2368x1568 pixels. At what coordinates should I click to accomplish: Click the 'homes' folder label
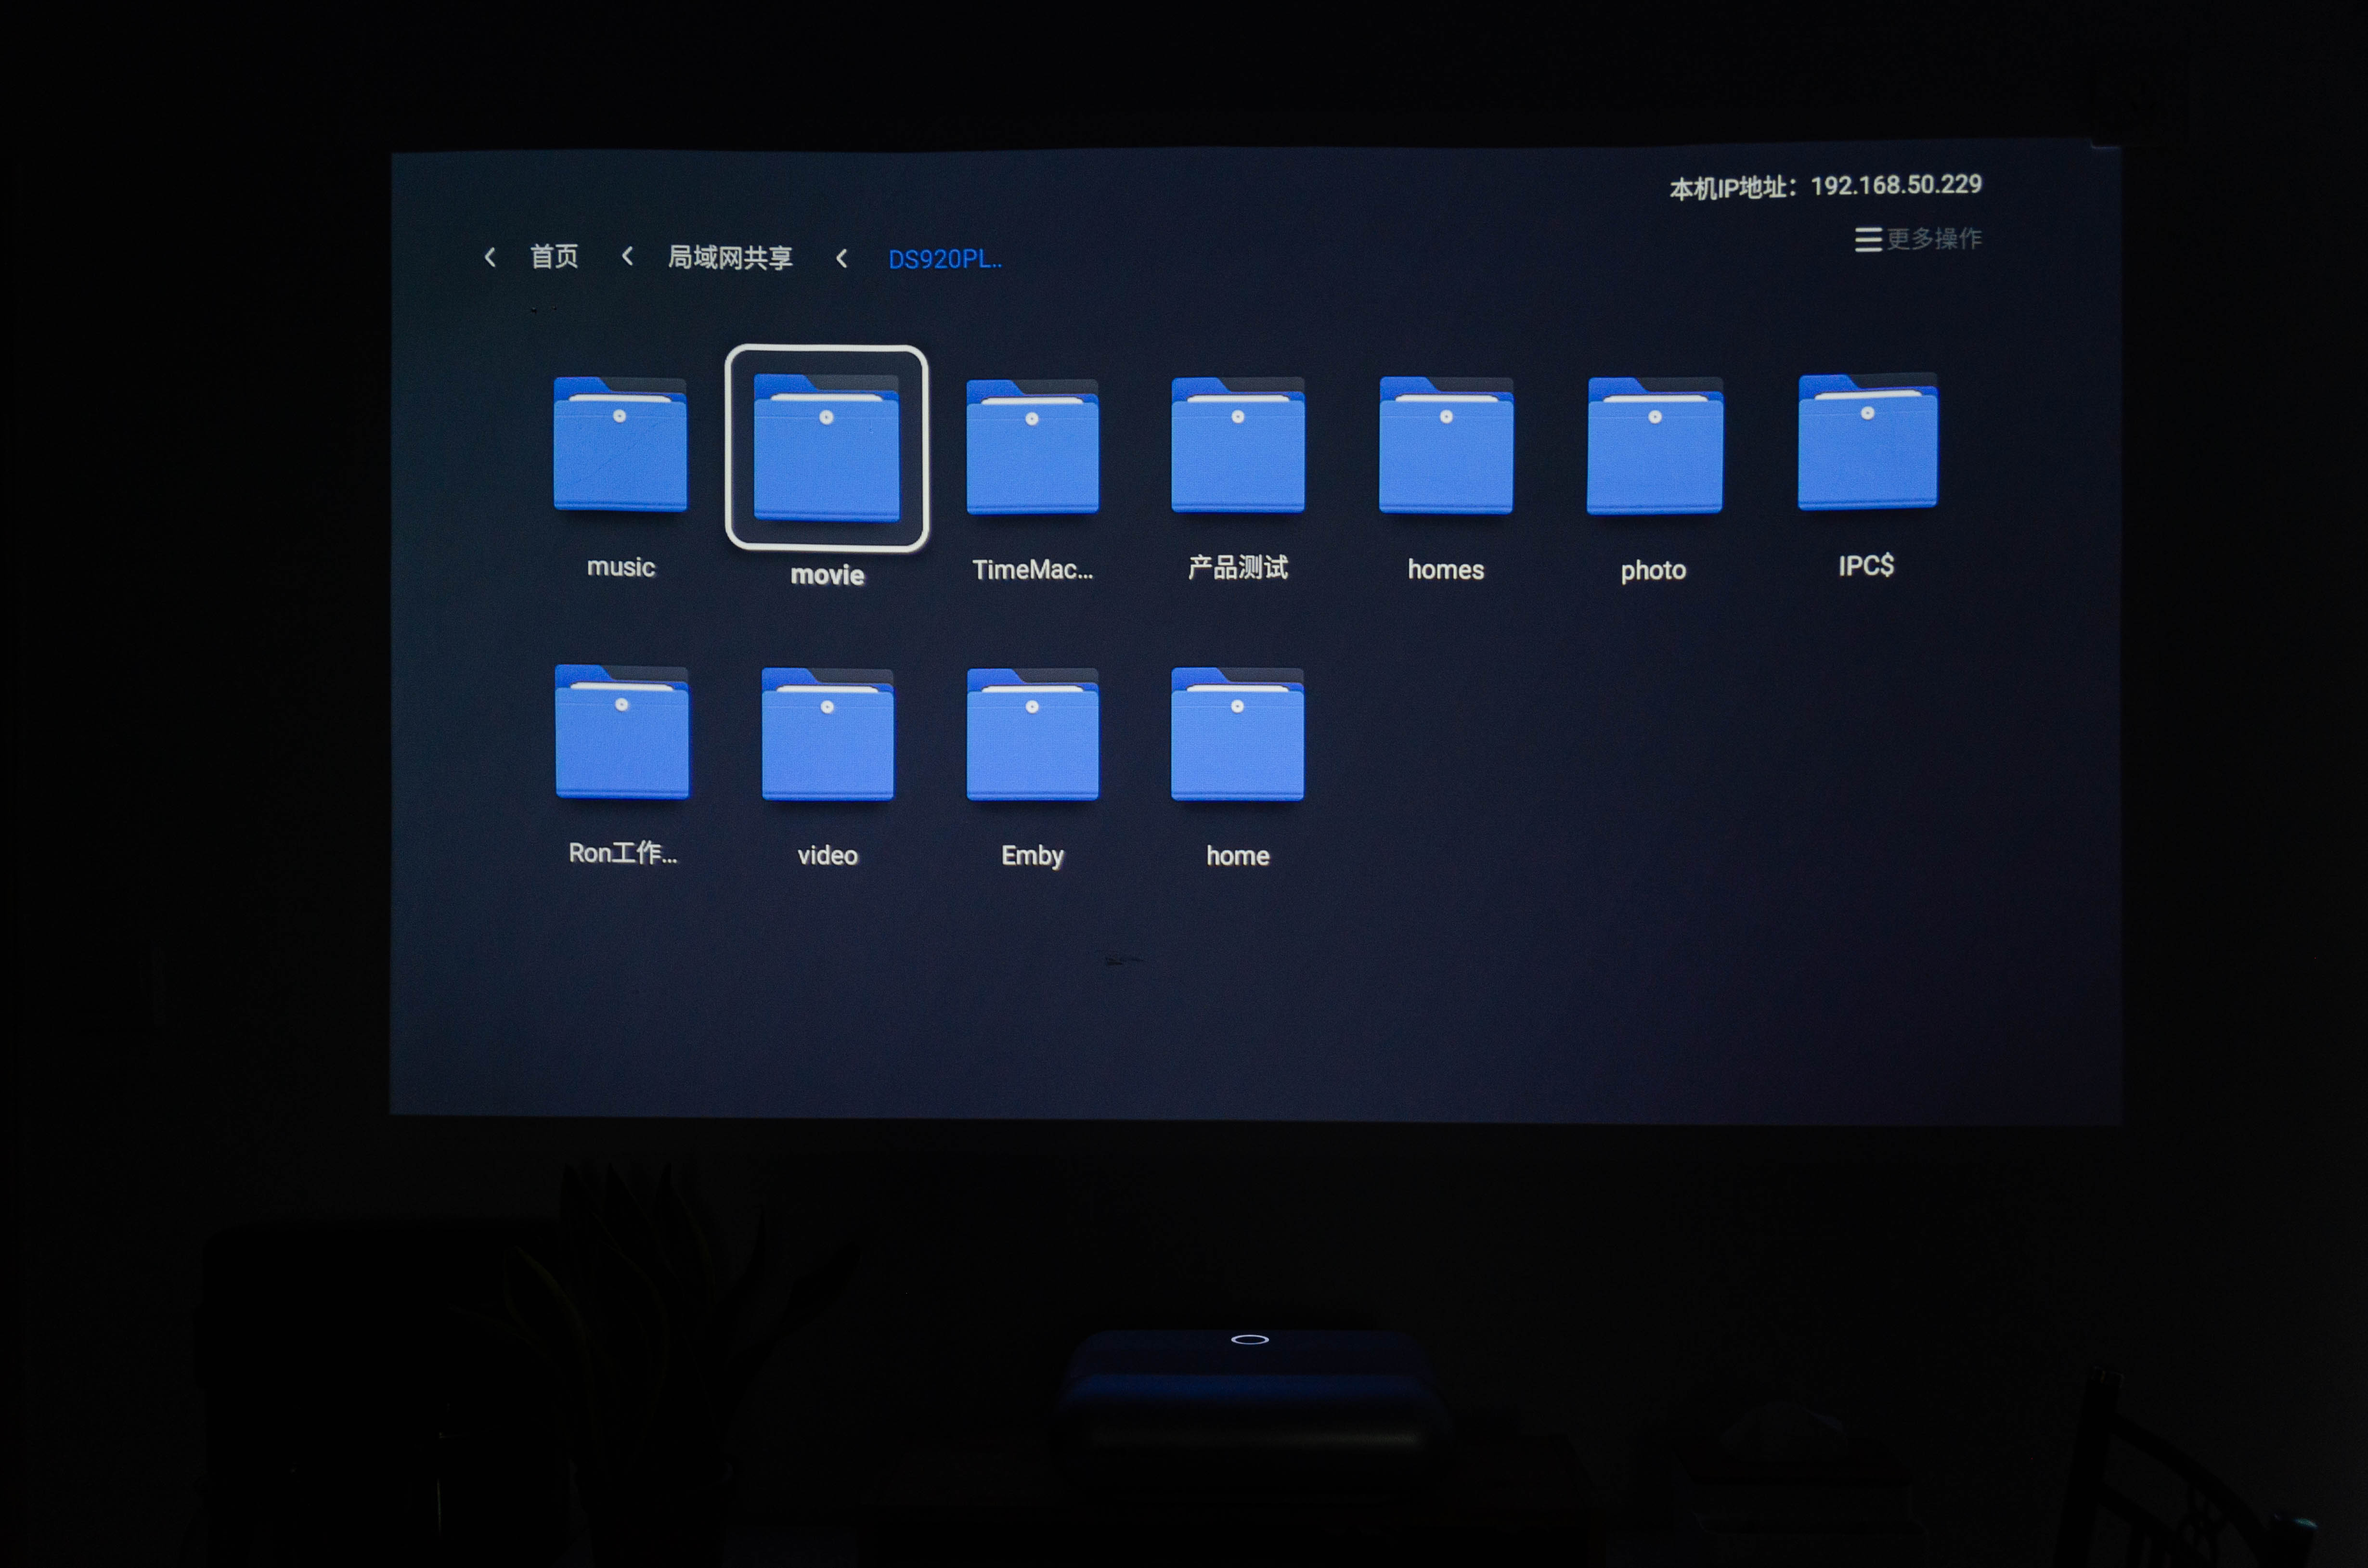(1446, 569)
